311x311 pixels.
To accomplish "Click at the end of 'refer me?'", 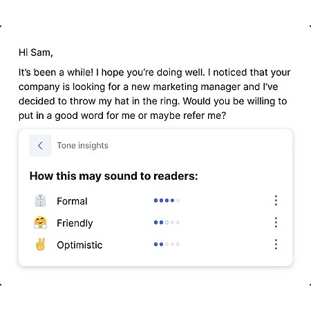I will [226, 115].
